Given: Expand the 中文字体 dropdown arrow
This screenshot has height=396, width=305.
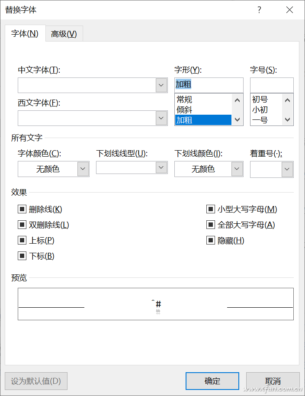Looking at the screenshot, I should (x=161, y=85).
